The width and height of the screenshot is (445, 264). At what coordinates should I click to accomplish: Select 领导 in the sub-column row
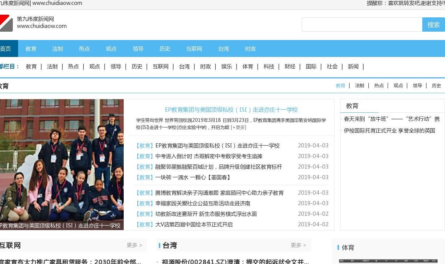click(x=116, y=66)
